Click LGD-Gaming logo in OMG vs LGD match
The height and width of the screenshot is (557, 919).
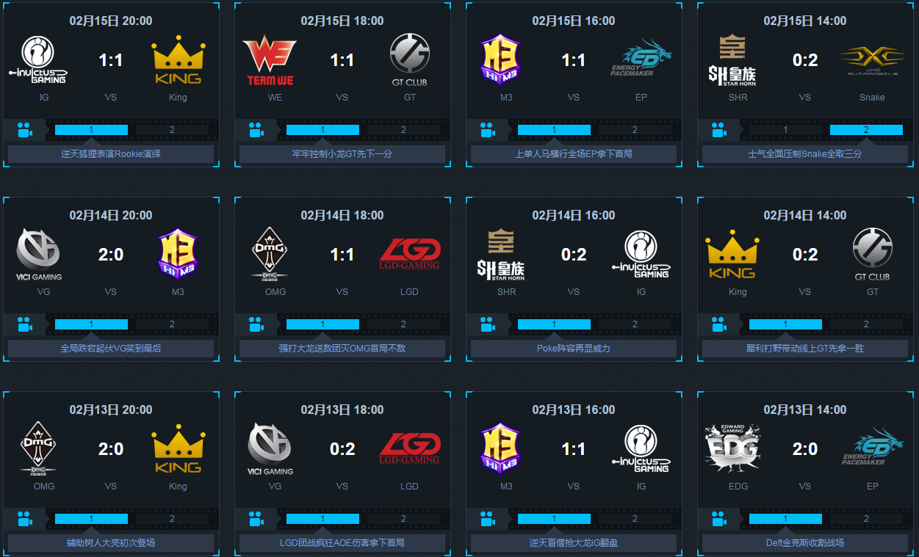pos(410,254)
